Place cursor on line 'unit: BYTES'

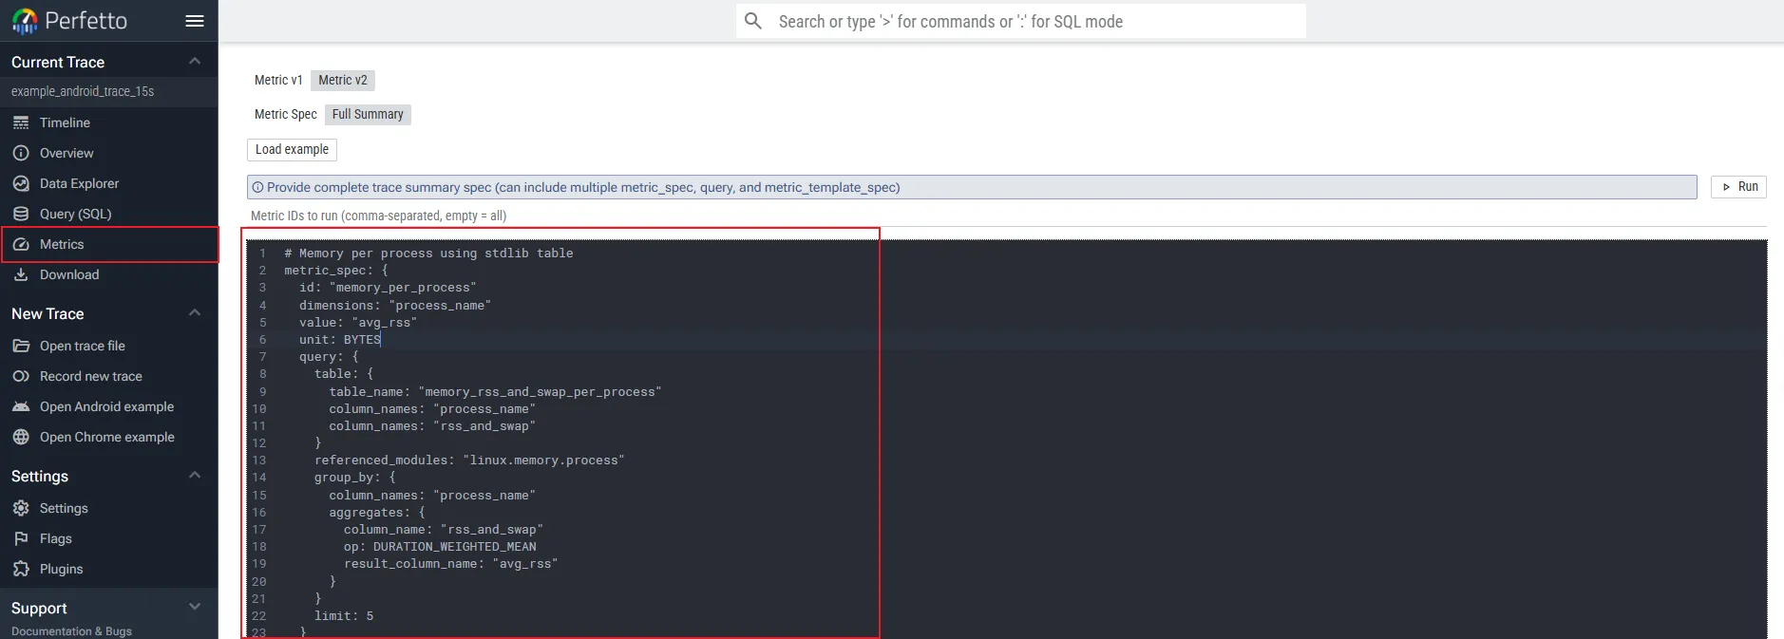tap(340, 340)
